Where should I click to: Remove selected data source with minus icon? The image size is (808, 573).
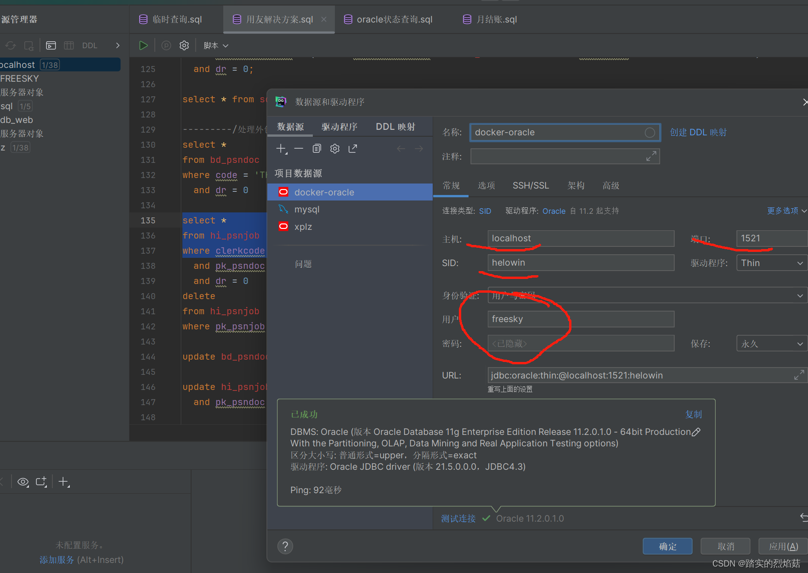click(x=299, y=149)
